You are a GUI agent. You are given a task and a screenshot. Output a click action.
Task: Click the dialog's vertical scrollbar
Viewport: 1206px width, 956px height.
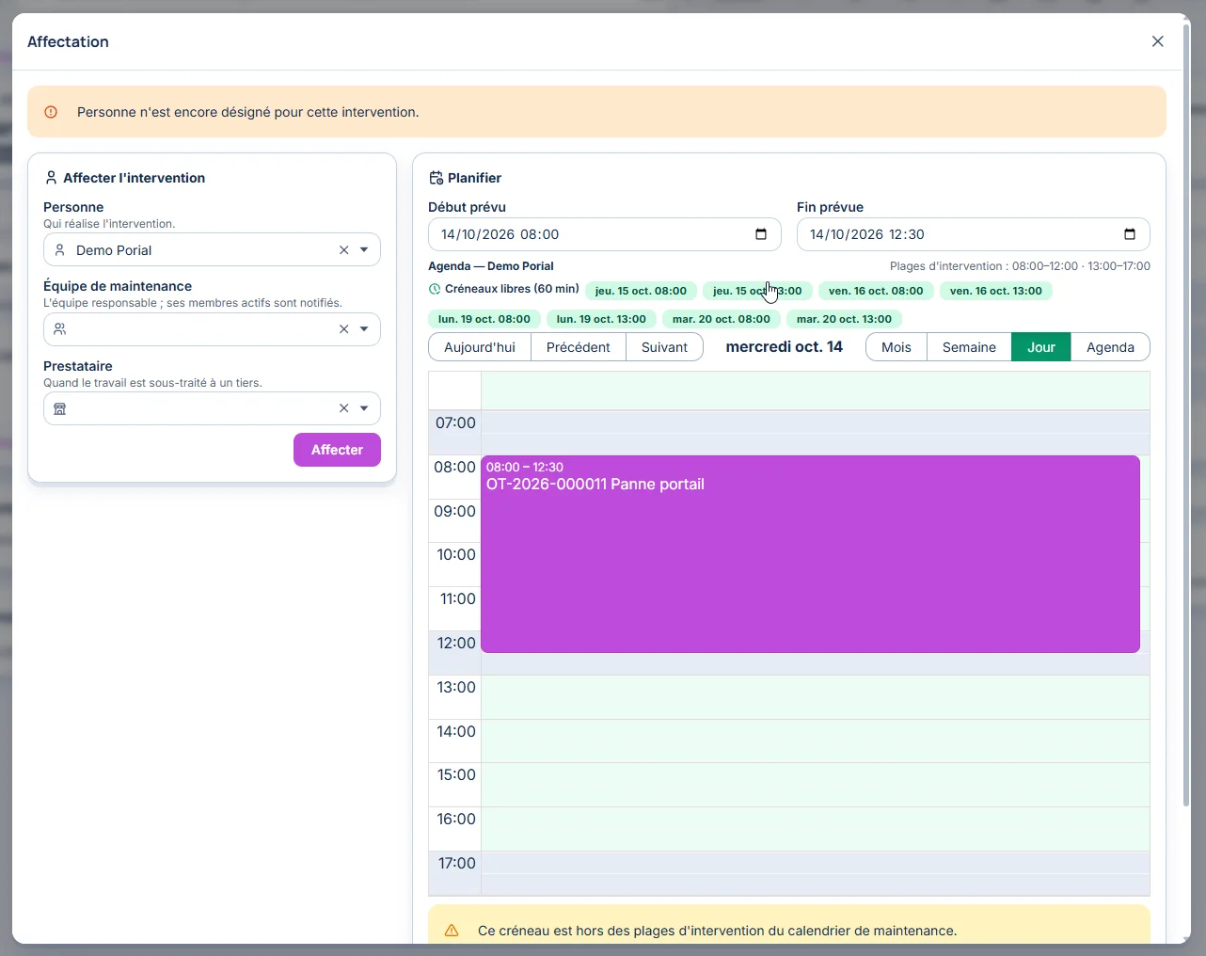(1186, 414)
